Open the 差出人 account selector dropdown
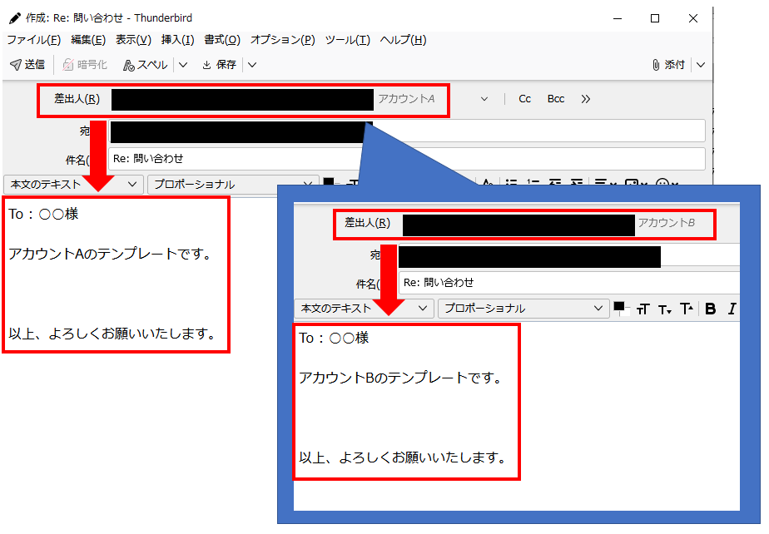Viewport: 769px width, 534px height. pos(485,98)
